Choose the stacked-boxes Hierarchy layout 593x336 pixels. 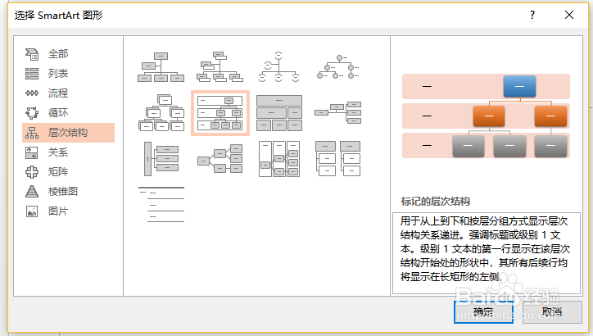coord(161,113)
